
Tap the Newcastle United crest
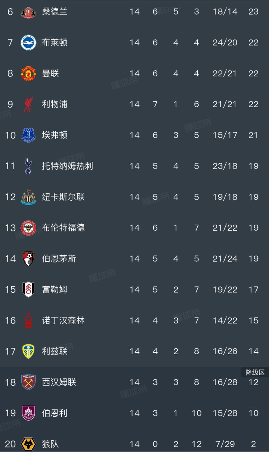[x=28, y=197]
